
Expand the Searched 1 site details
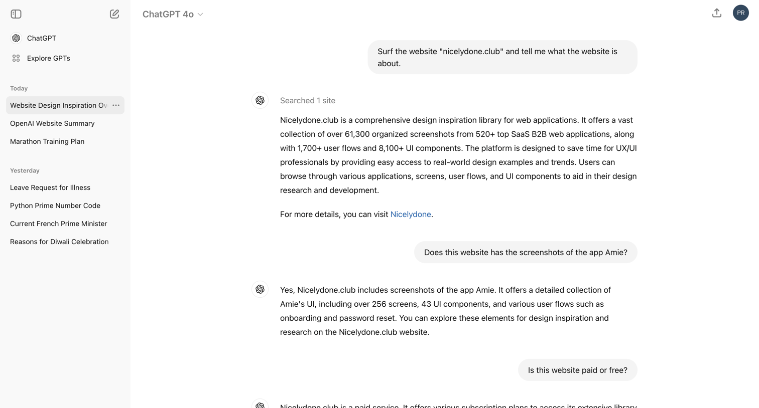[308, 100]
